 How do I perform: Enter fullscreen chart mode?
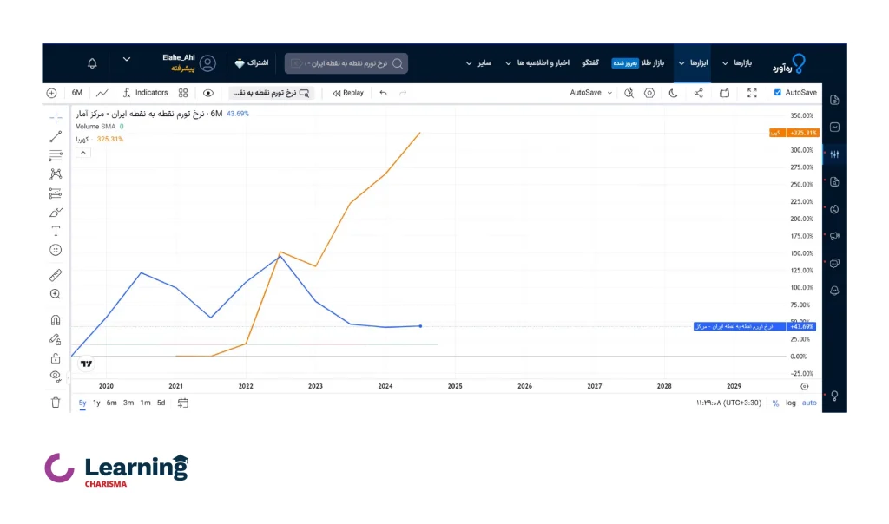752,93
